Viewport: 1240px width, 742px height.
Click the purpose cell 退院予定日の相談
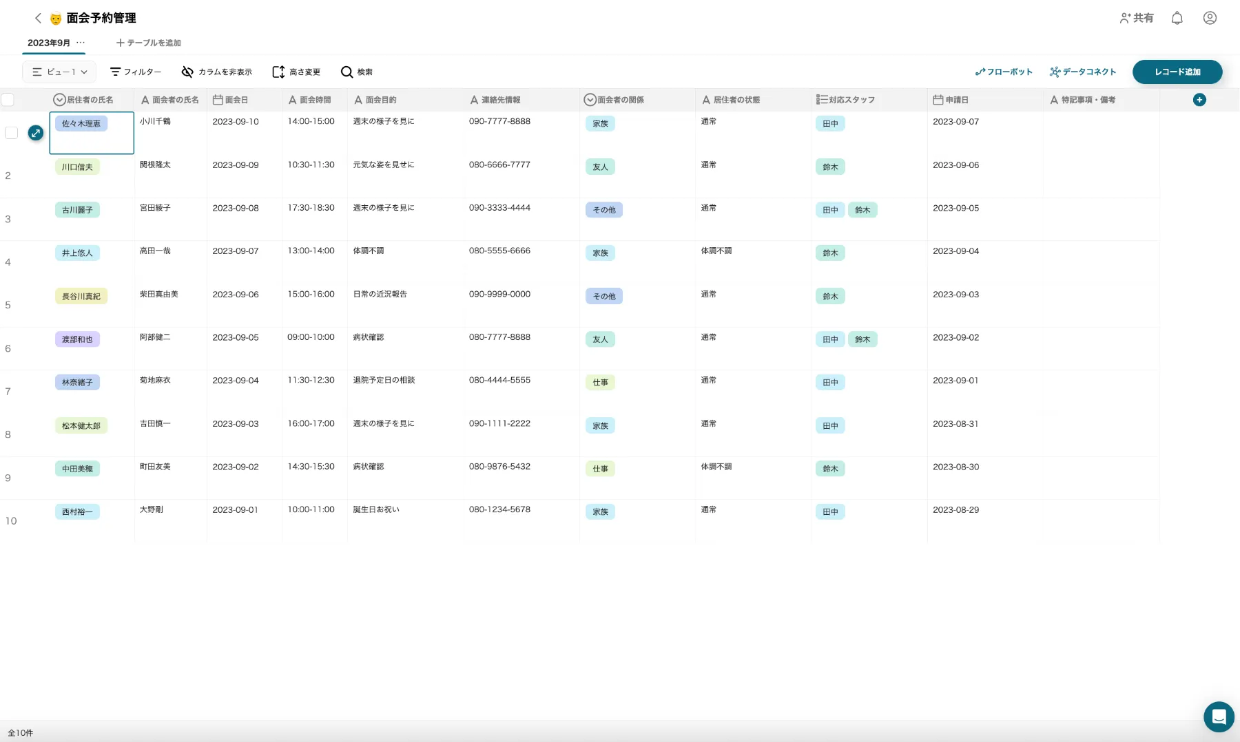click(384, 380)
